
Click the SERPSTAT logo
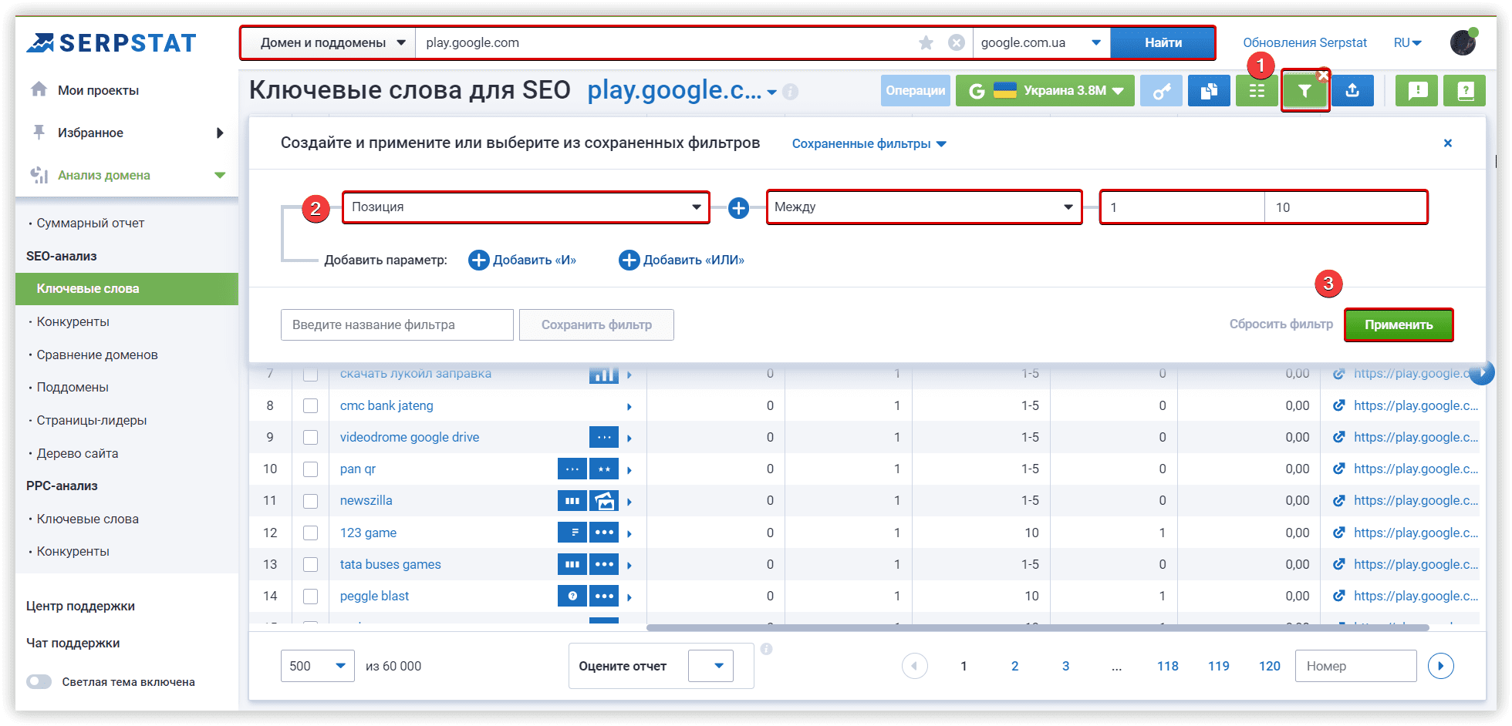tap(112, 43)
